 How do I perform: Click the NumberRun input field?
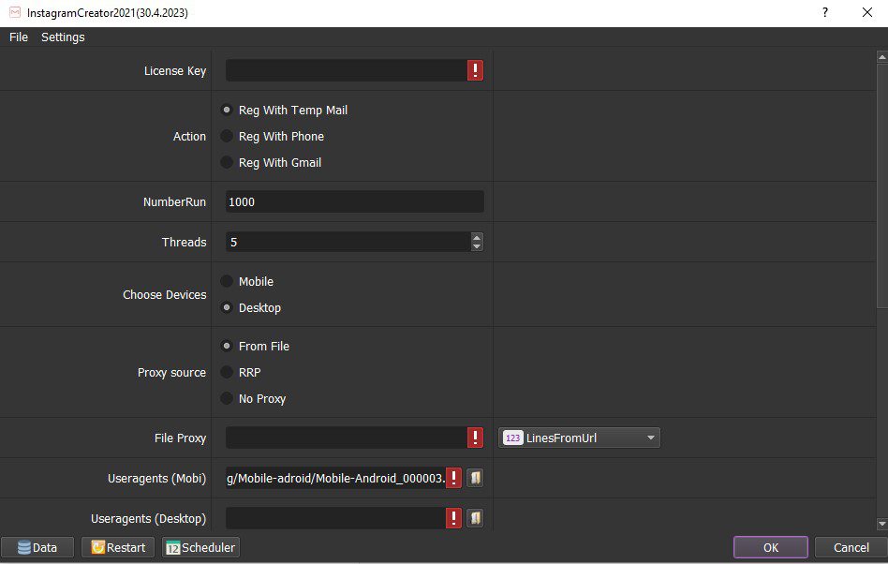click(x=354, y=201)
